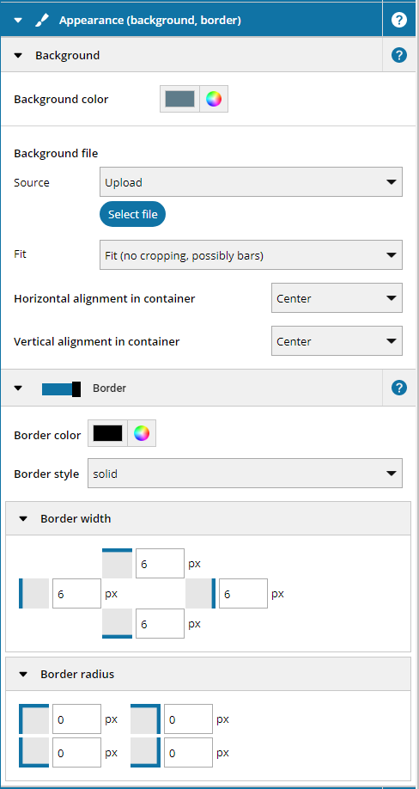Collapse the Border radius panel
The height and width of the screenshot is (789, 419).
click(24, 675)
